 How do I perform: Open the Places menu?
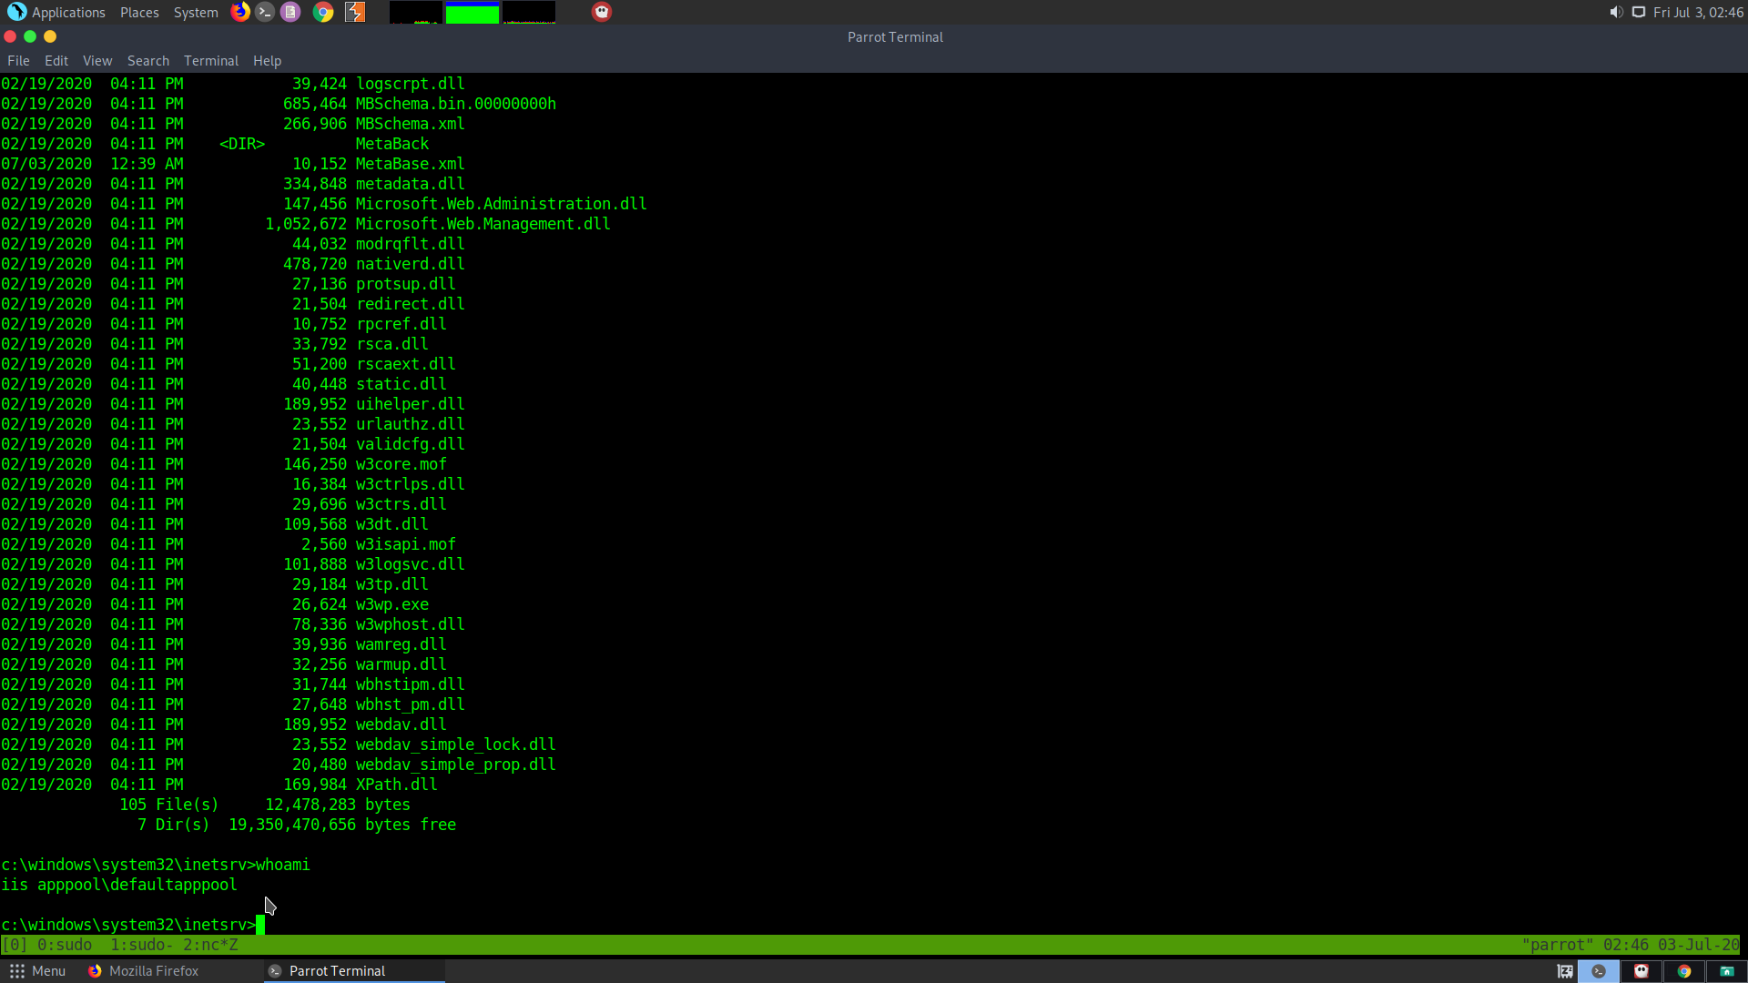pyautogui.click(x=139, y=12)
